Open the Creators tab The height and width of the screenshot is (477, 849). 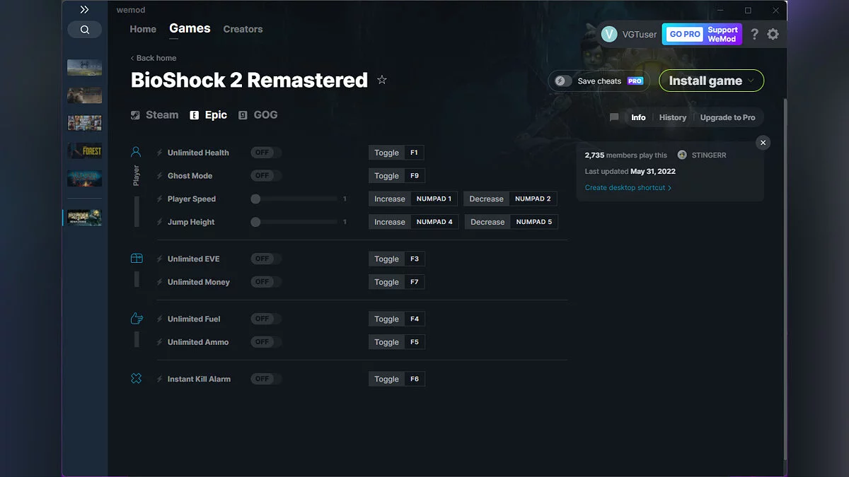coord(243,29)
